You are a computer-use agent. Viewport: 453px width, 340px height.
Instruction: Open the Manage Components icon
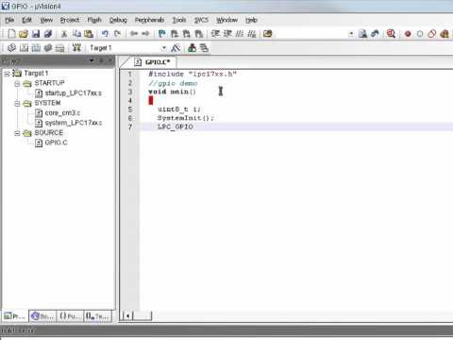(192, 48)
